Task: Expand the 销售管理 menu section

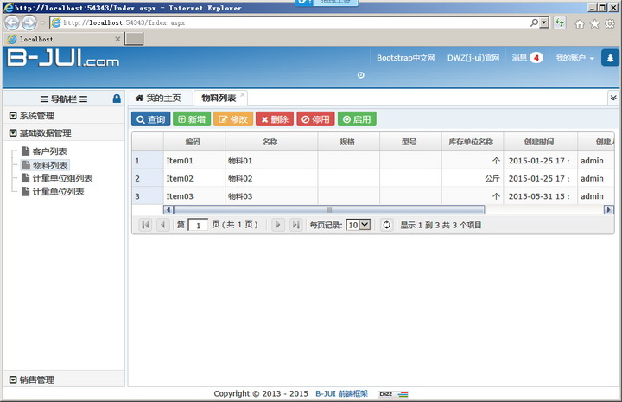Action: point(64,380)
